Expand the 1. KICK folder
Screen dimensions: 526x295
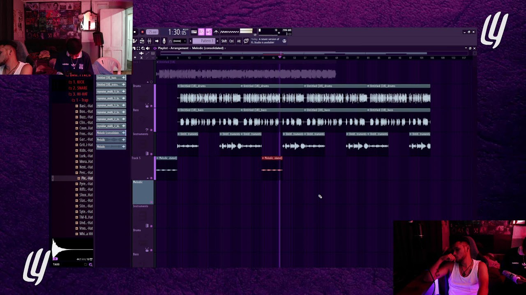[x=76, y=82]
